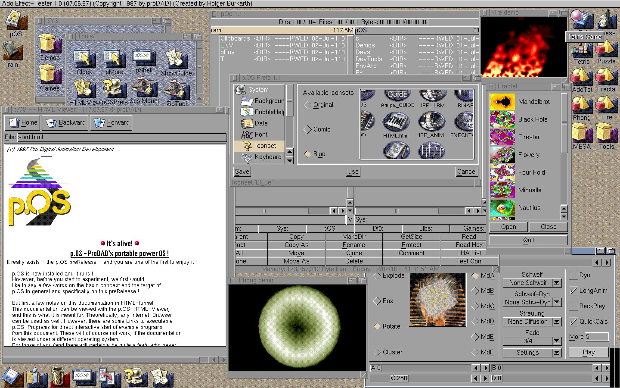Viewport: 620px width, 388px height.
Task: Click the A 0 slider knob
Action: point(376,368)
